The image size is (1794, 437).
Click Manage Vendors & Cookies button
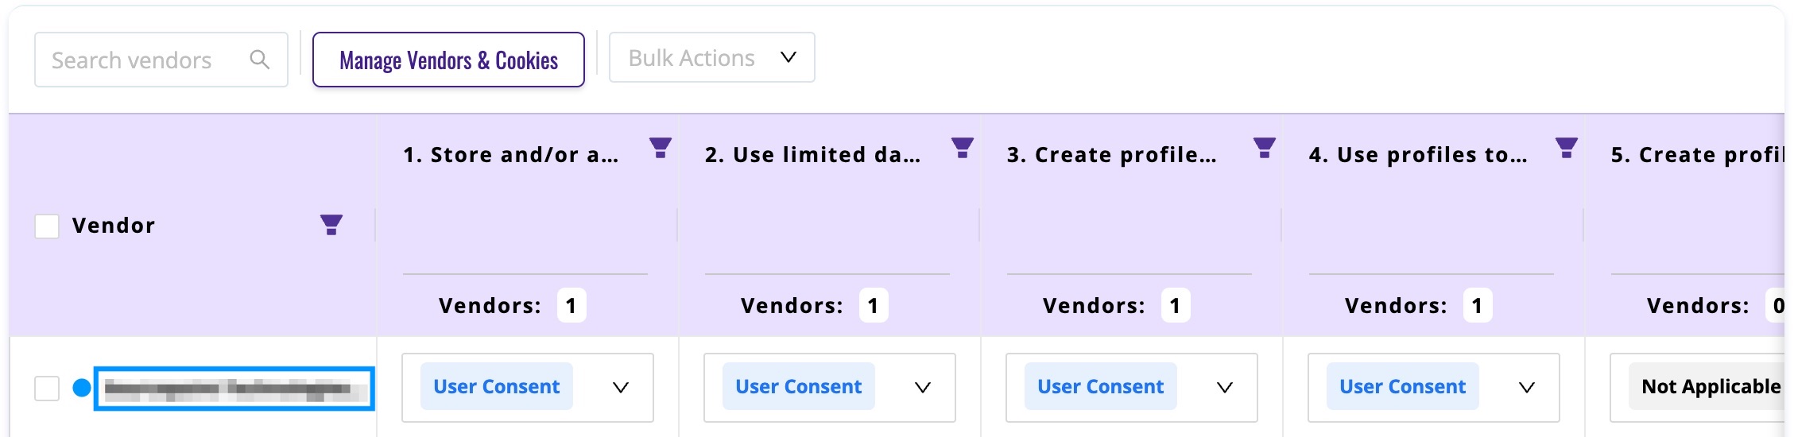pos(448,60)
